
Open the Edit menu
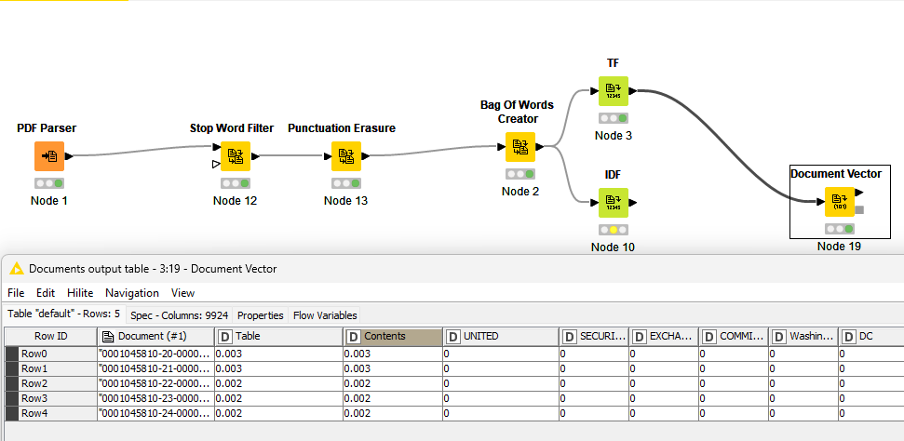point(46,293)
